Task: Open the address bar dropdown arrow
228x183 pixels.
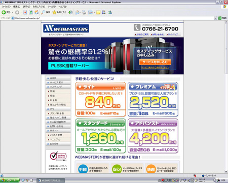Action: [x=215, y=18]
